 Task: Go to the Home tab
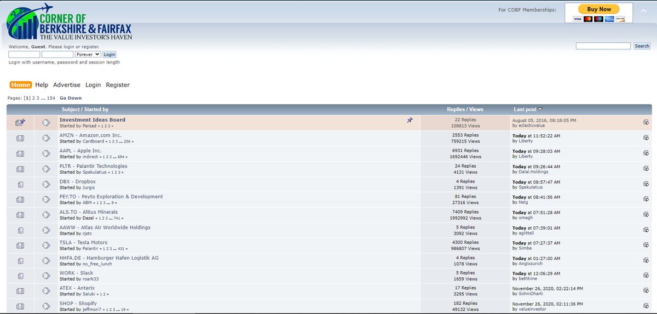21,85
